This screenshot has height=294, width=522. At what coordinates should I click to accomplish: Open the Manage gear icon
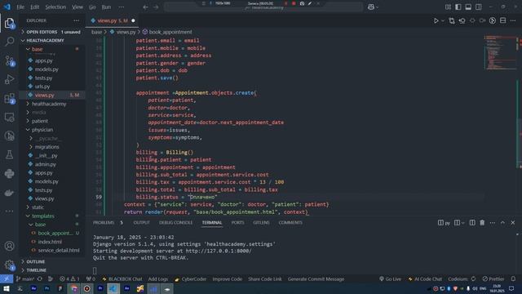(x=9, y=265)
